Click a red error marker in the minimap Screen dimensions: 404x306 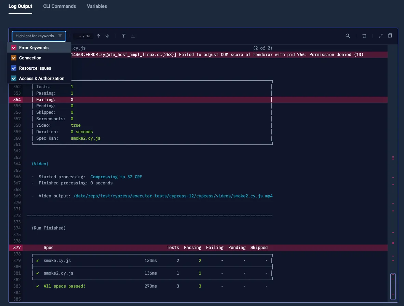(392, 158)
